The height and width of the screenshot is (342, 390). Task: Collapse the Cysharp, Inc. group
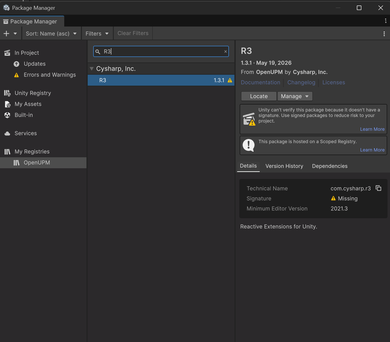(91, 69)
